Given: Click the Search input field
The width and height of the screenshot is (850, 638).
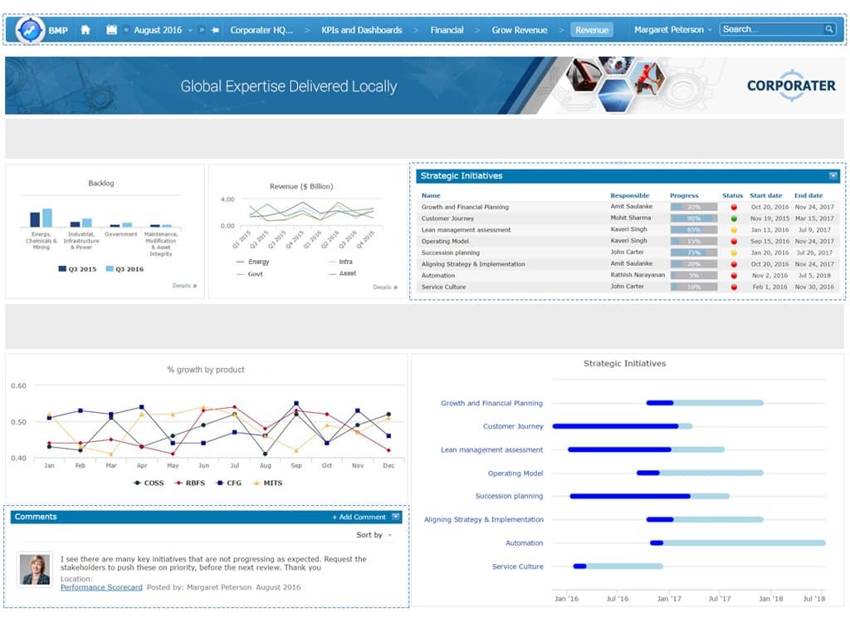Looking at the screenshot, I should tap(770, 29).
